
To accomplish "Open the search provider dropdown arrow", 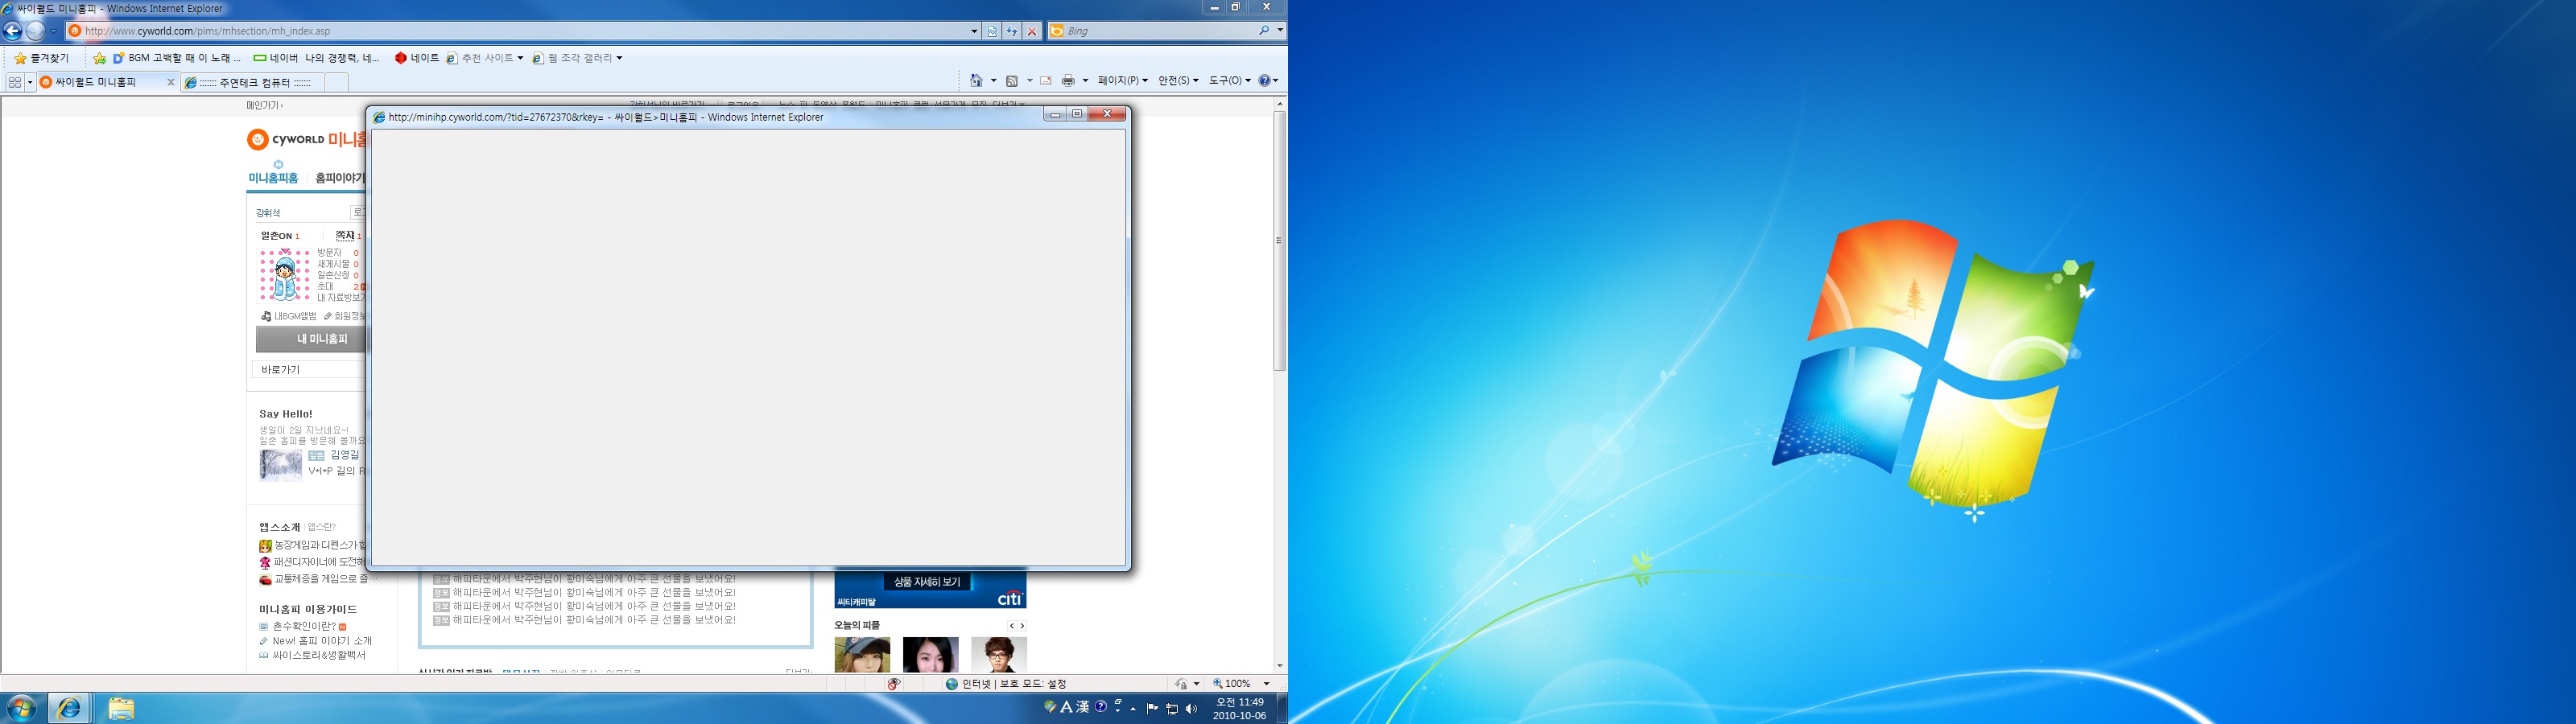I will [x=1280, y=31].
